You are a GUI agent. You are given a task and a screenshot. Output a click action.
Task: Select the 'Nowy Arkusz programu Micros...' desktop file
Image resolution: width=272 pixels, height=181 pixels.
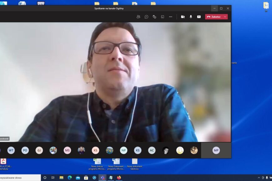97,164
